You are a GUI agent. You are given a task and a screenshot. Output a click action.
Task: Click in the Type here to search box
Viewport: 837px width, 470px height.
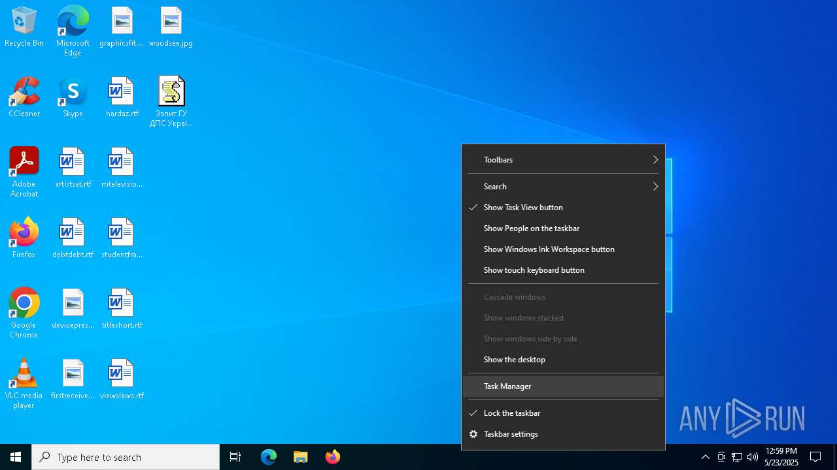pos(126,457)
